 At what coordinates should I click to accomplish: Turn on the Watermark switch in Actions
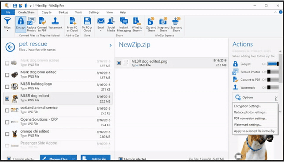[273, 87]
